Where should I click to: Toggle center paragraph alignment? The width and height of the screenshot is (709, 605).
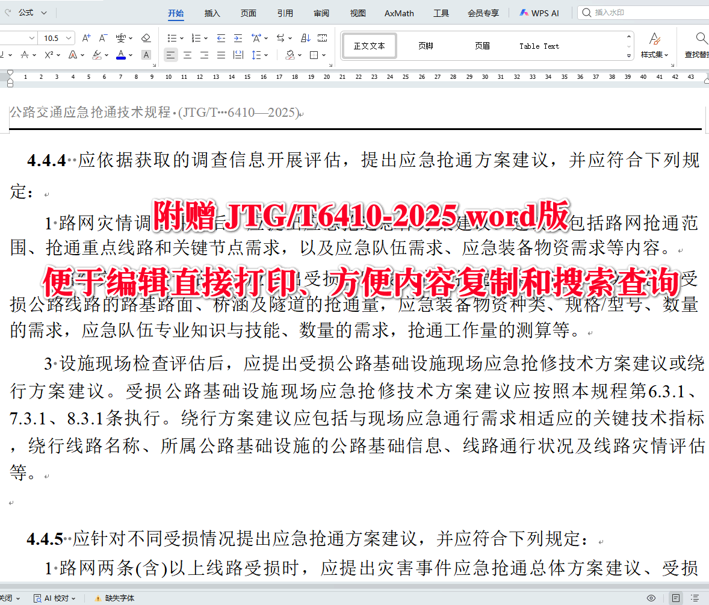tap(187, 54)
